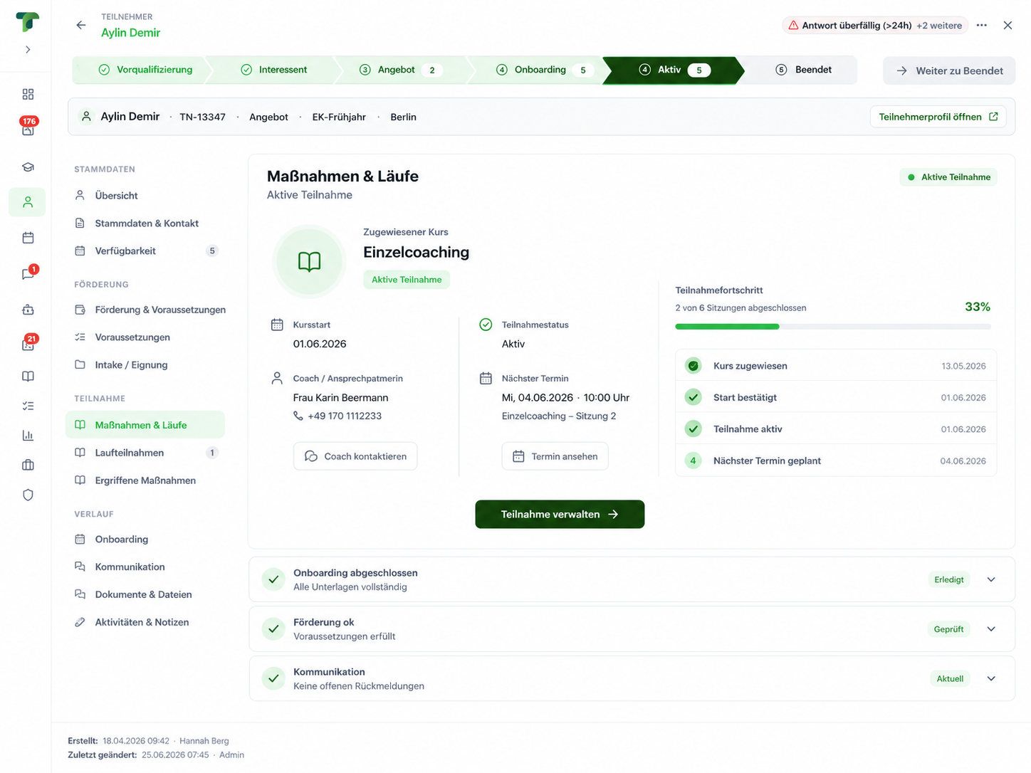Open Verfügbarkeit menu entry
1031x773 pixels.
(x=145, y=251)
